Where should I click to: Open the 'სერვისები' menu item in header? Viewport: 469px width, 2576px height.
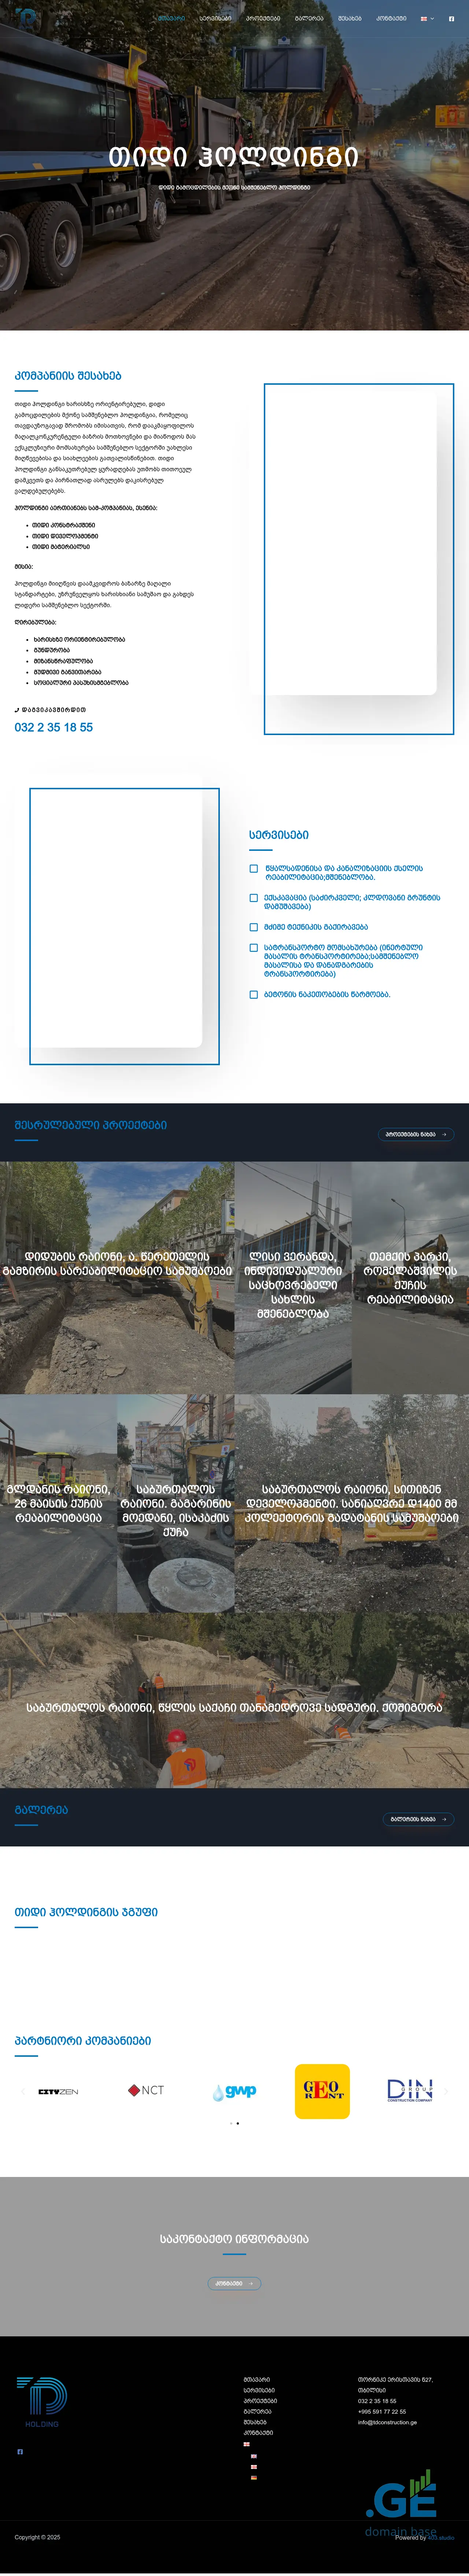(x=215, y=18)
